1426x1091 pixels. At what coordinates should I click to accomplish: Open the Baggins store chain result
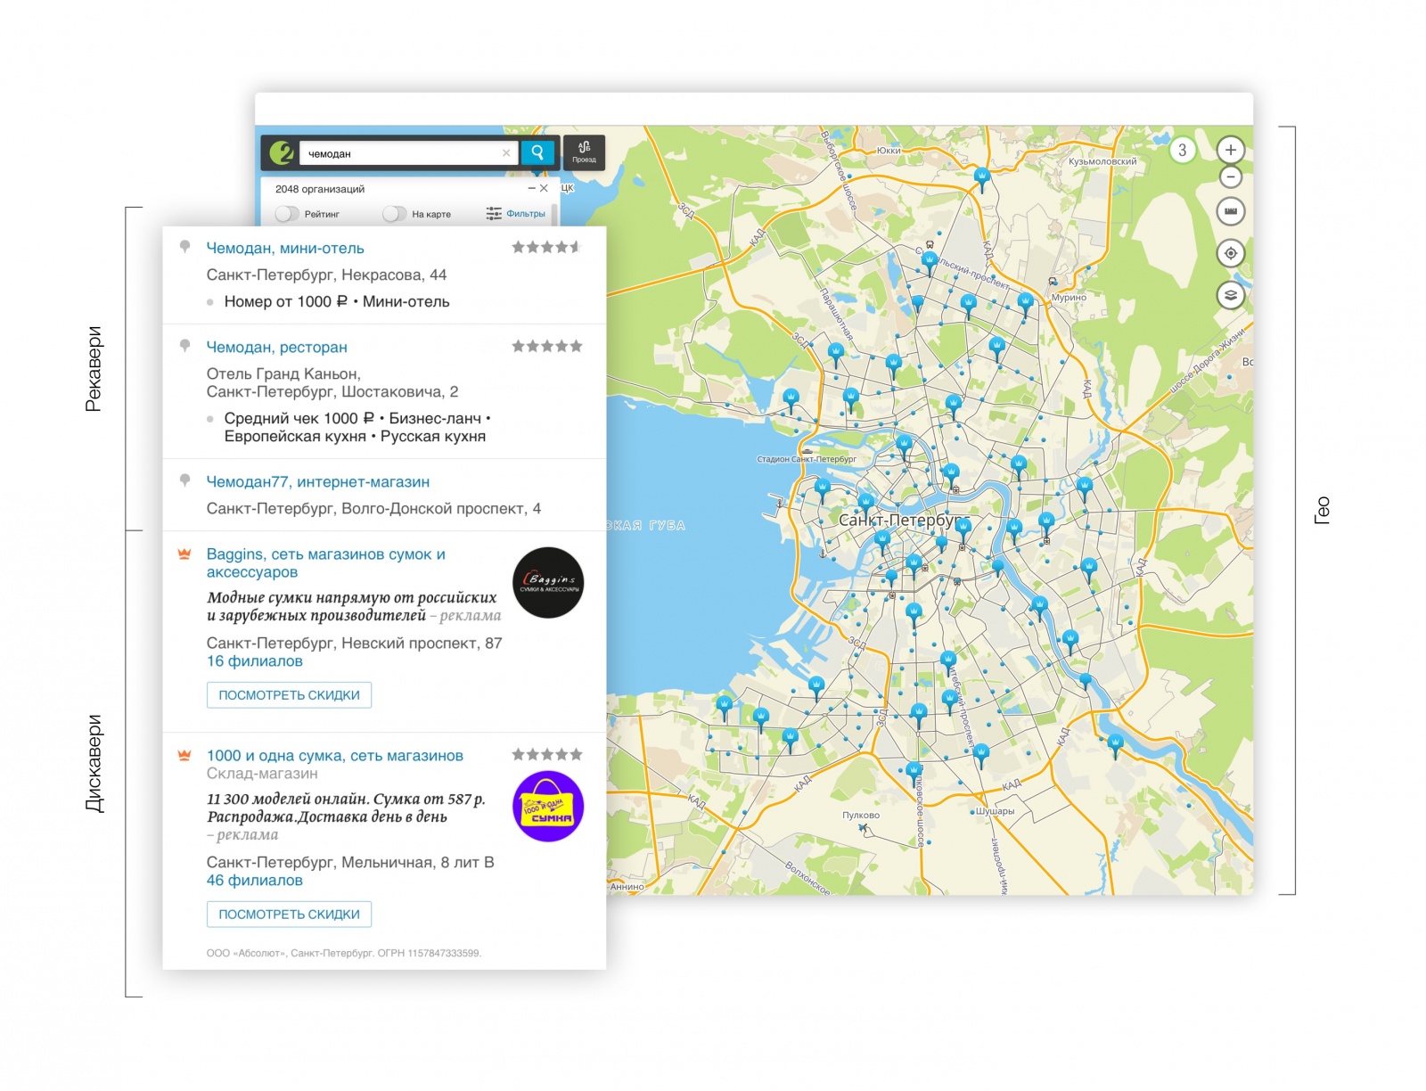point(326,562)
